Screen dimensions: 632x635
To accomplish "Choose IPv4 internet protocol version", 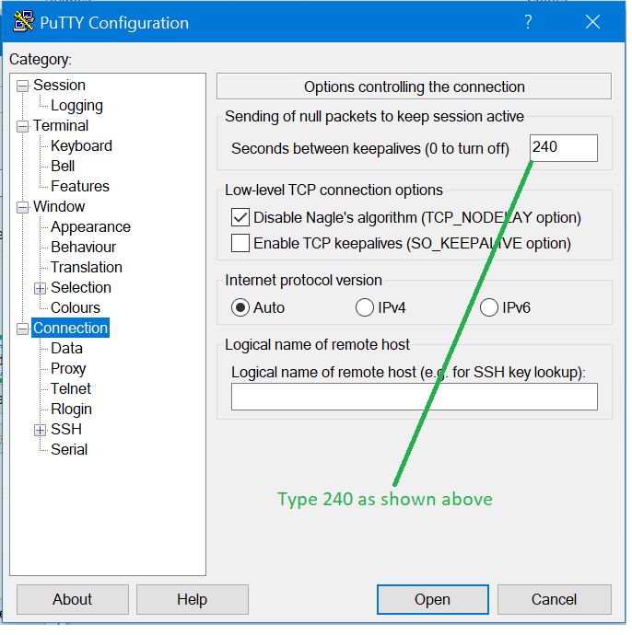I will tap(365, 307).
